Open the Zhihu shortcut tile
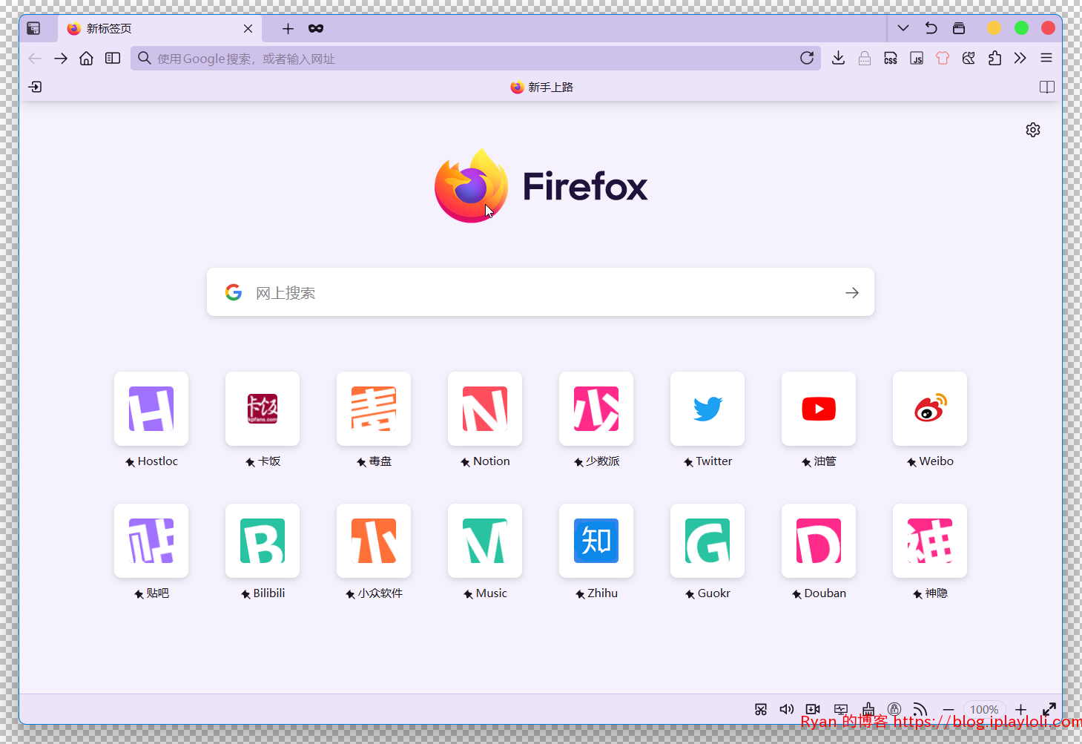The height and width of the screenshot is (744, 1082). point(596,541)
